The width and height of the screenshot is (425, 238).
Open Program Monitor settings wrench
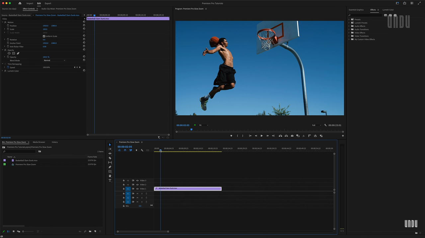click(x=325, y=125)
